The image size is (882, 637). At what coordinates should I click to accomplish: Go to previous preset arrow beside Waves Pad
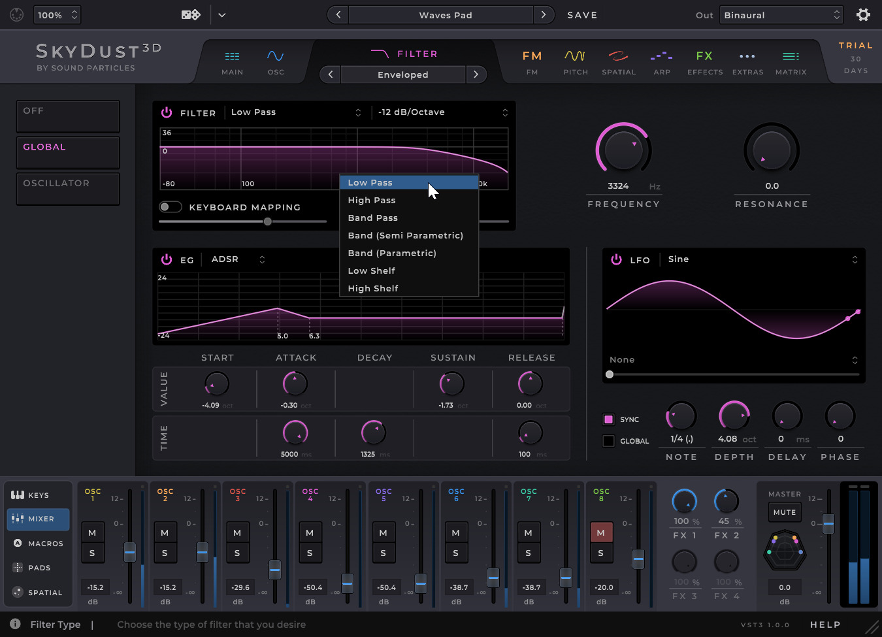338,15
